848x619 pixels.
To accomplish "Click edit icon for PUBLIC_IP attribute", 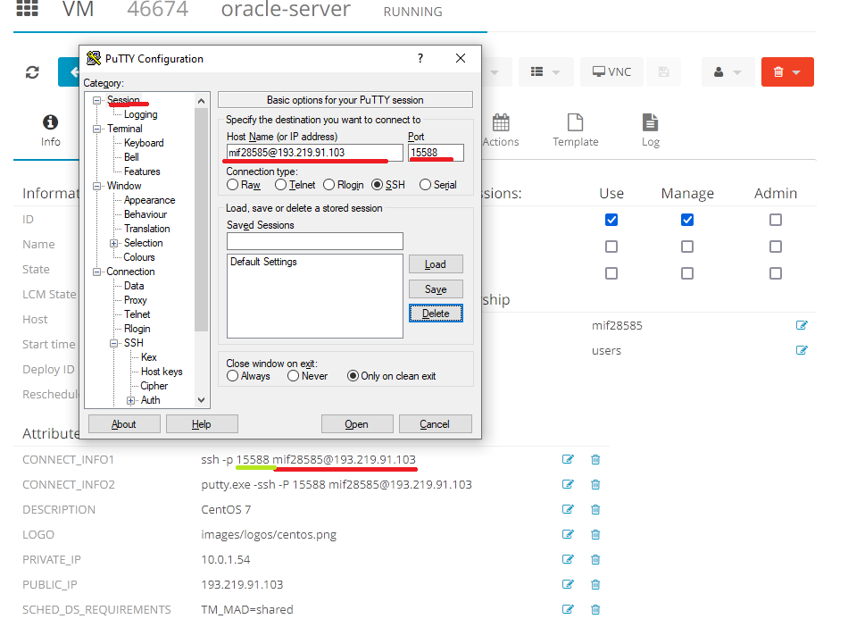I will coord(568,584).
